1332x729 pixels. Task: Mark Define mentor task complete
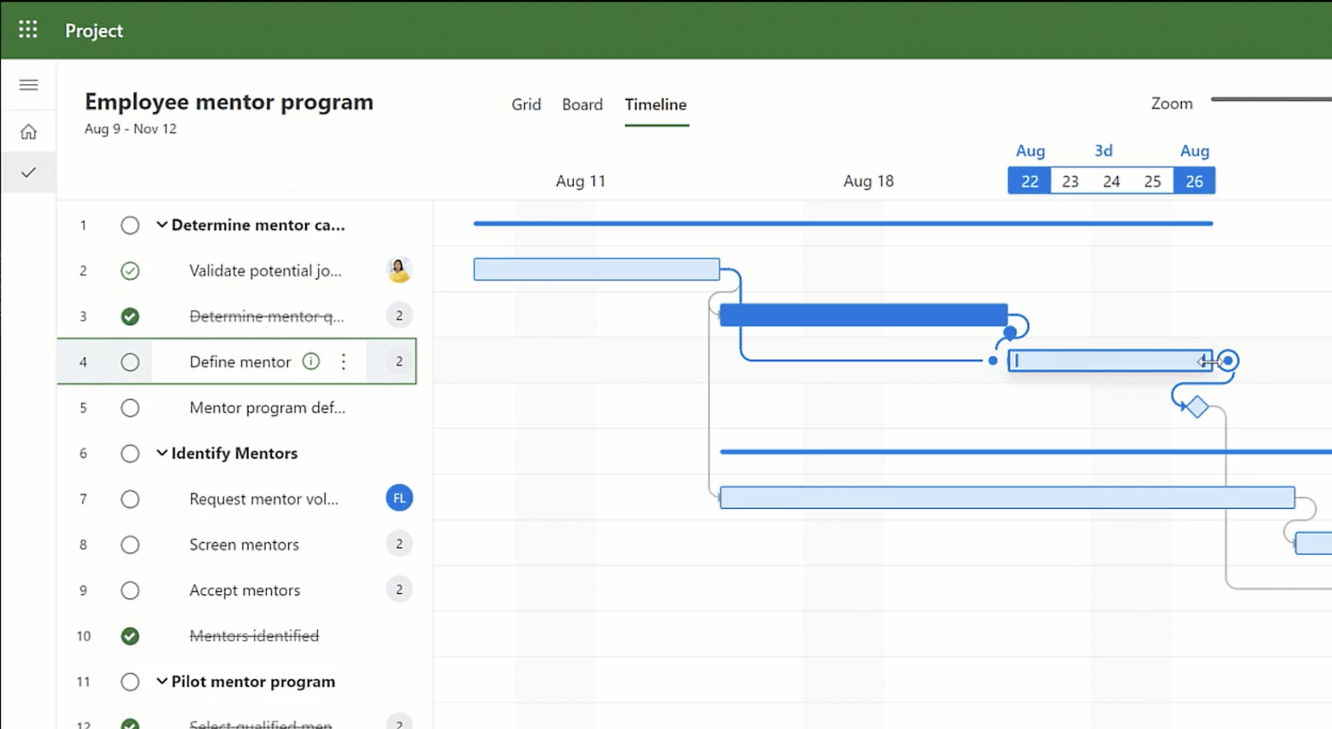(x=130, y=362)
